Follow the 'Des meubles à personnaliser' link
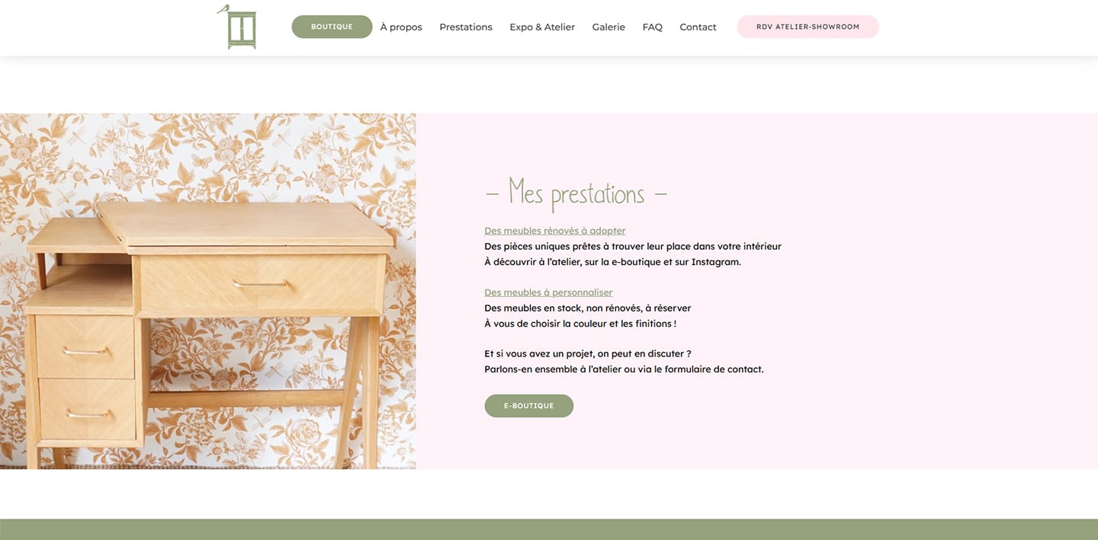This screenshot has height=540, width=1098. click(548, 292)
